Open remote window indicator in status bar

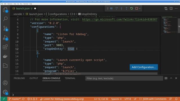(x=4, y=99)
